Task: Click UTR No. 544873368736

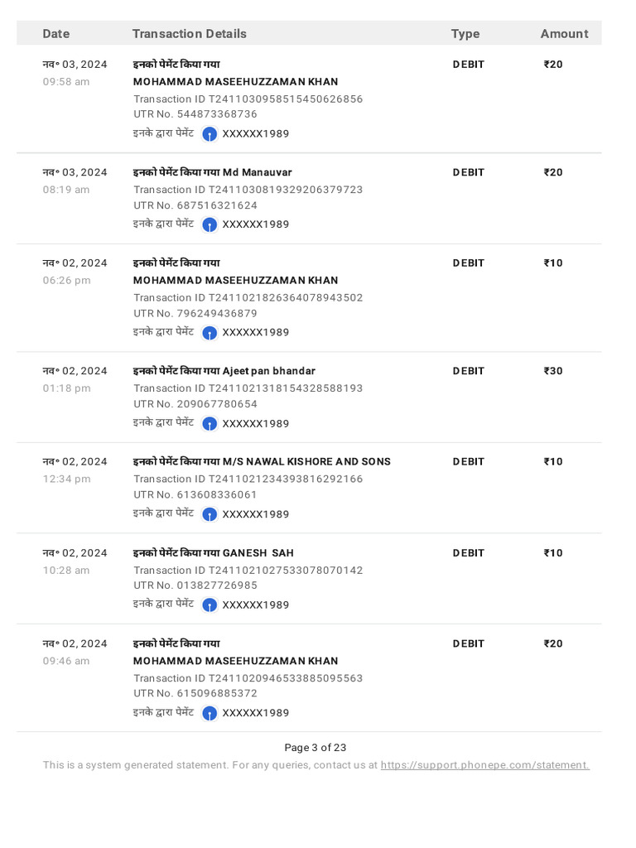Action: click(195, 114)
